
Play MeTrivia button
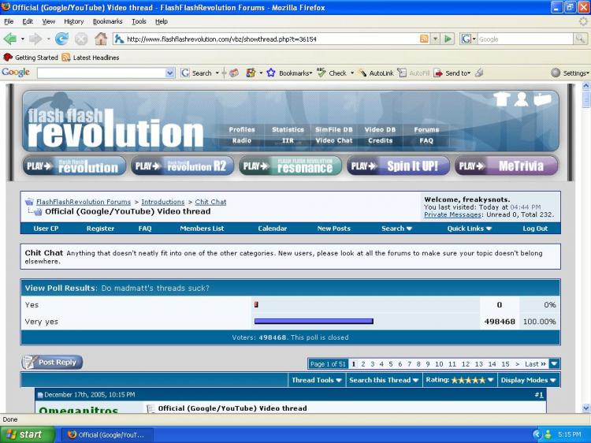(506, 166)
